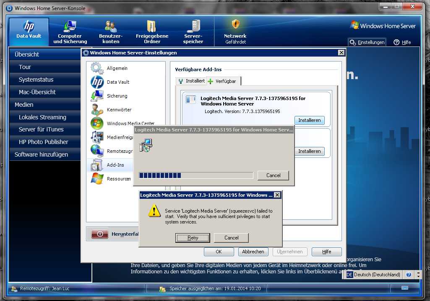Click Retry in the error dialog
Screen dimensions: 430x301
tap(193, 238)
